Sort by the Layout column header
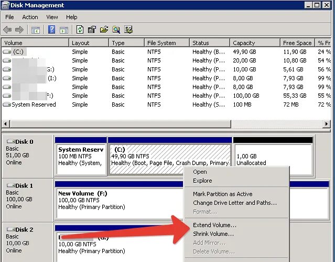335x262 pixels. pyautogui.click(x=89, y=43)
